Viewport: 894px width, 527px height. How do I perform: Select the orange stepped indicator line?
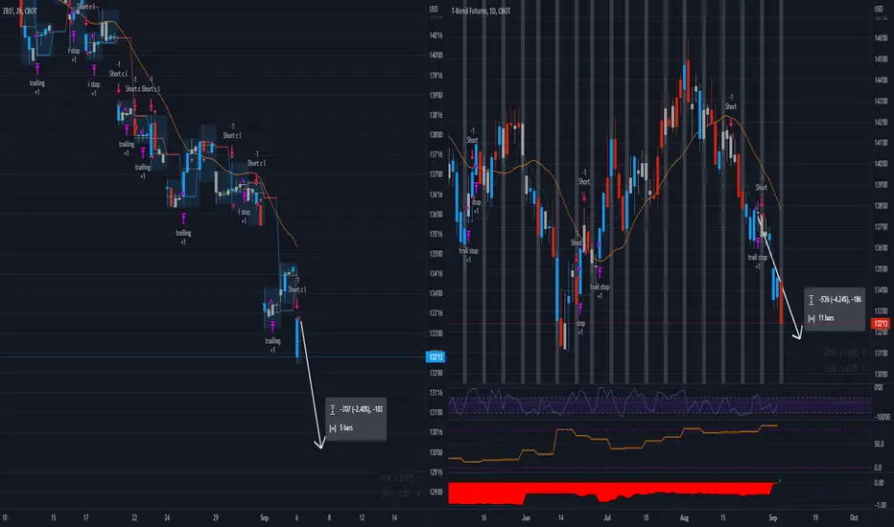[613, 442]
